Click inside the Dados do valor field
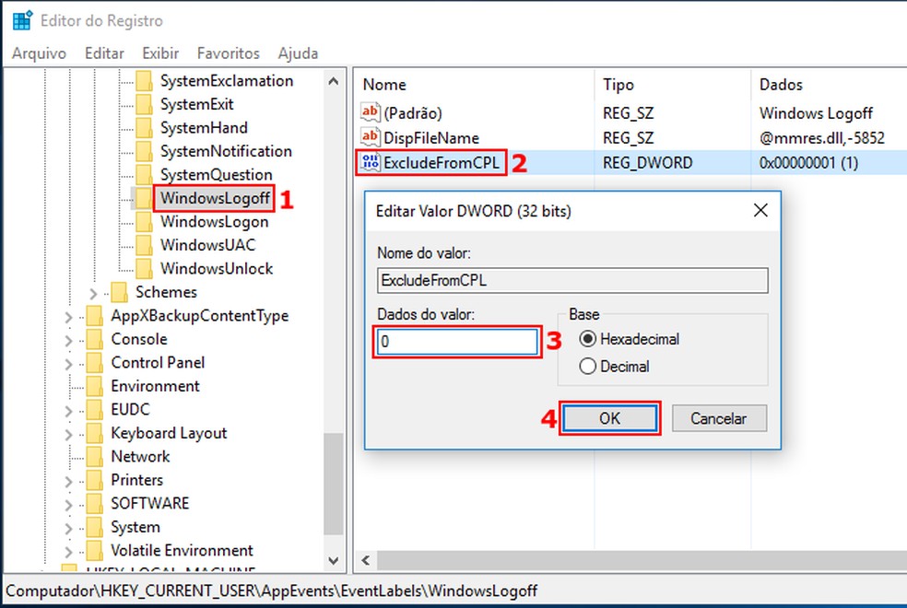The height and width of the screenshot is (608, 907). (456, 341)
